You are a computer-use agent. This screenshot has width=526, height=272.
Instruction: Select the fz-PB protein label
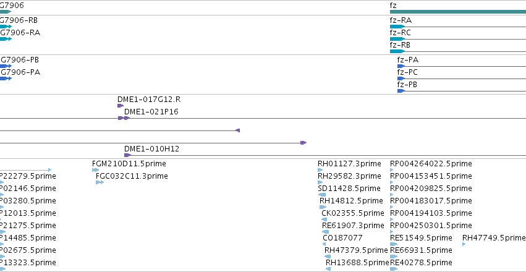point(407,85)
